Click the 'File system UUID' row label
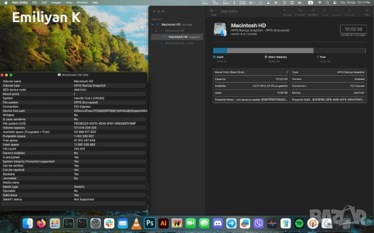This screenshot has width=374, height=233. [14, 123]
